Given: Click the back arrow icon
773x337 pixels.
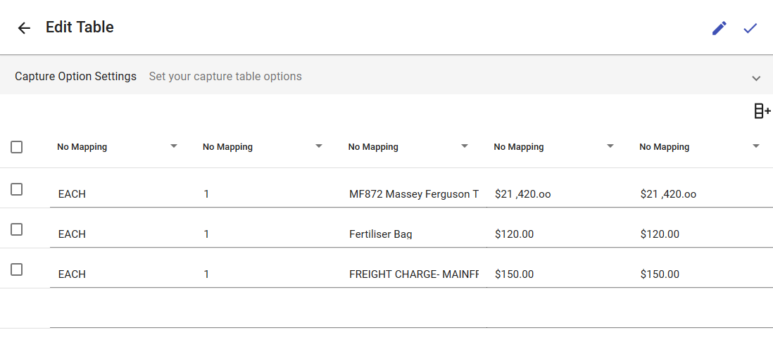Looking at the screenshot, I should 24,28.
